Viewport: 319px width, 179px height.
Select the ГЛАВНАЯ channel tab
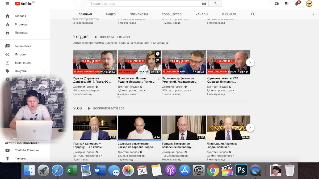[85, 14]
